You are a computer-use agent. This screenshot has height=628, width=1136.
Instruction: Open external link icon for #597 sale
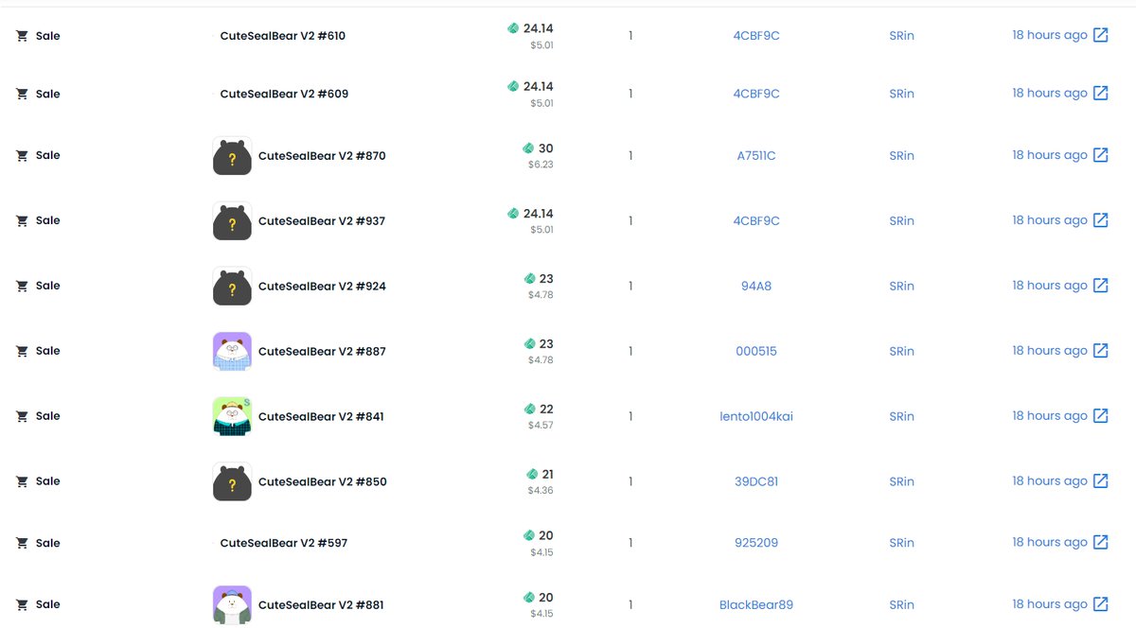(x=1100, y=543)
